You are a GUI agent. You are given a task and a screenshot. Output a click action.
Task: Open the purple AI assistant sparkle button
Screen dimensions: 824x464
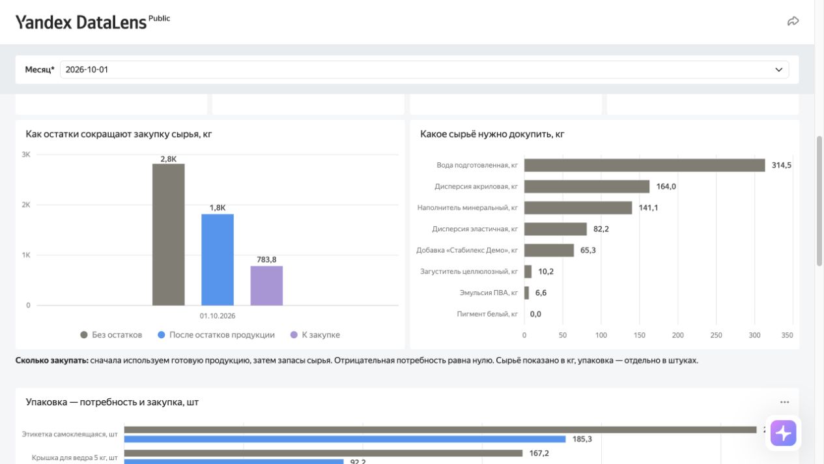[x=783, y=433]
